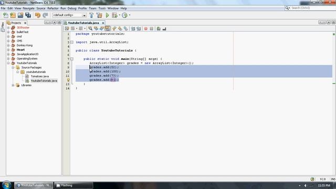Select the YoutubeTutorials.java editor tab
Image resolution: width=336 pixels, height=189 pixels.
(x=83, y=23)
